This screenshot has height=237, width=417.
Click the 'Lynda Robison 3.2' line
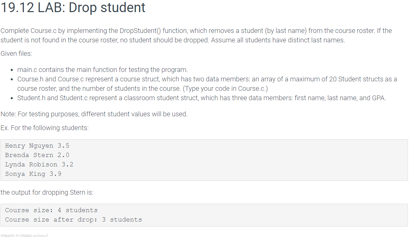click(x=39, y=165)
